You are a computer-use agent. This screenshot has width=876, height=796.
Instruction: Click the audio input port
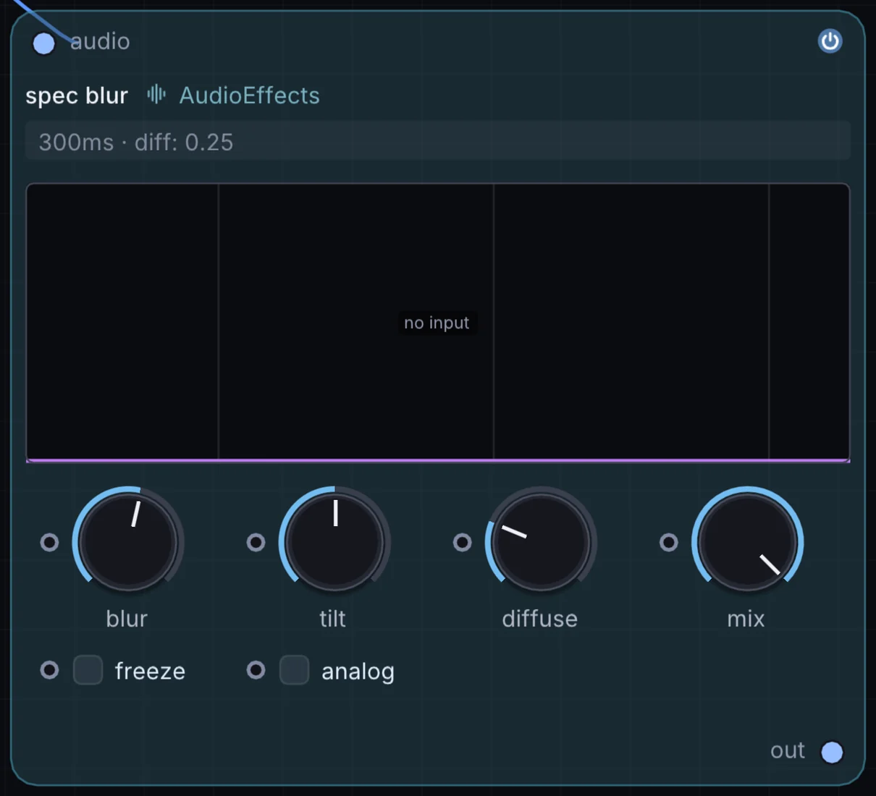[44, 43]
